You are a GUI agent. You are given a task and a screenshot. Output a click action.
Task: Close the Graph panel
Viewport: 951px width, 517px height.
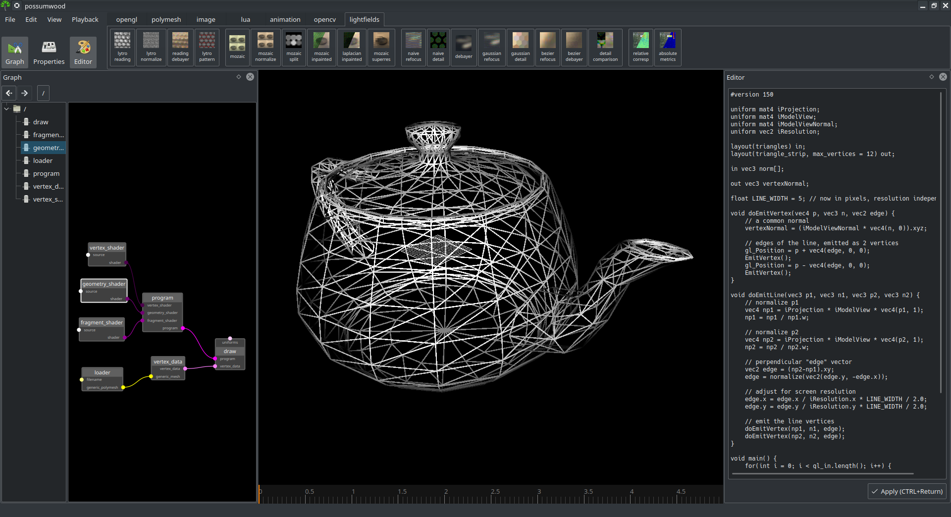(250, 77)
